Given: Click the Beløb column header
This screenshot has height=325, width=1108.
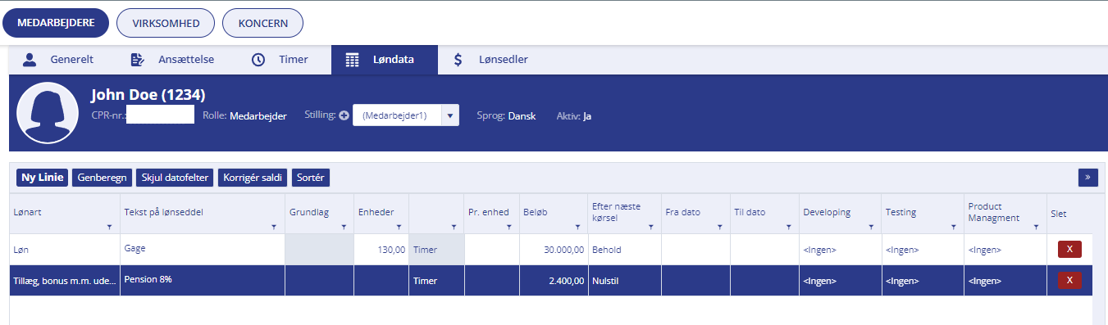Looking at the screenshot, I should coord(554,214).
